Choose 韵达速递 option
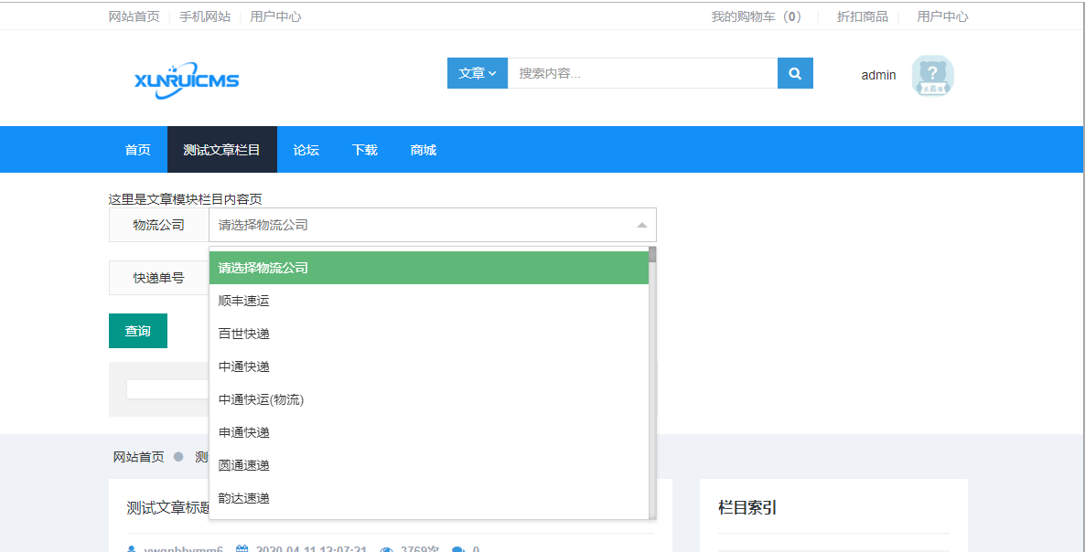 pos(429,498)
